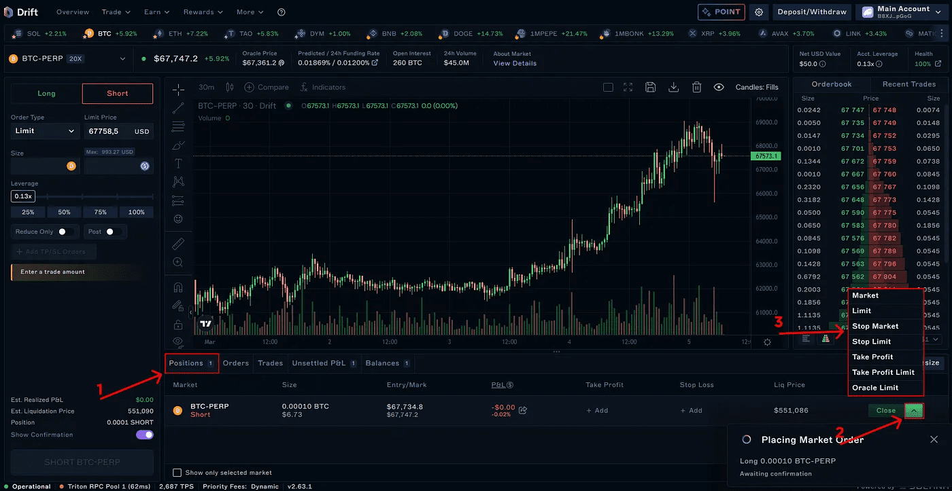
Task: Toggle the Reduce Only switch
Action: [x=65, y=232]
